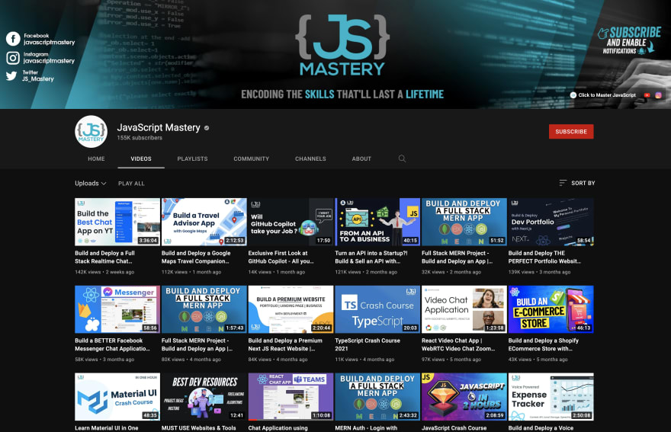This screenshot has height=432, width=671.
Task: Open 'Build a BETTER Facebook Messenger Chat' title
Action: pos(113,344)
